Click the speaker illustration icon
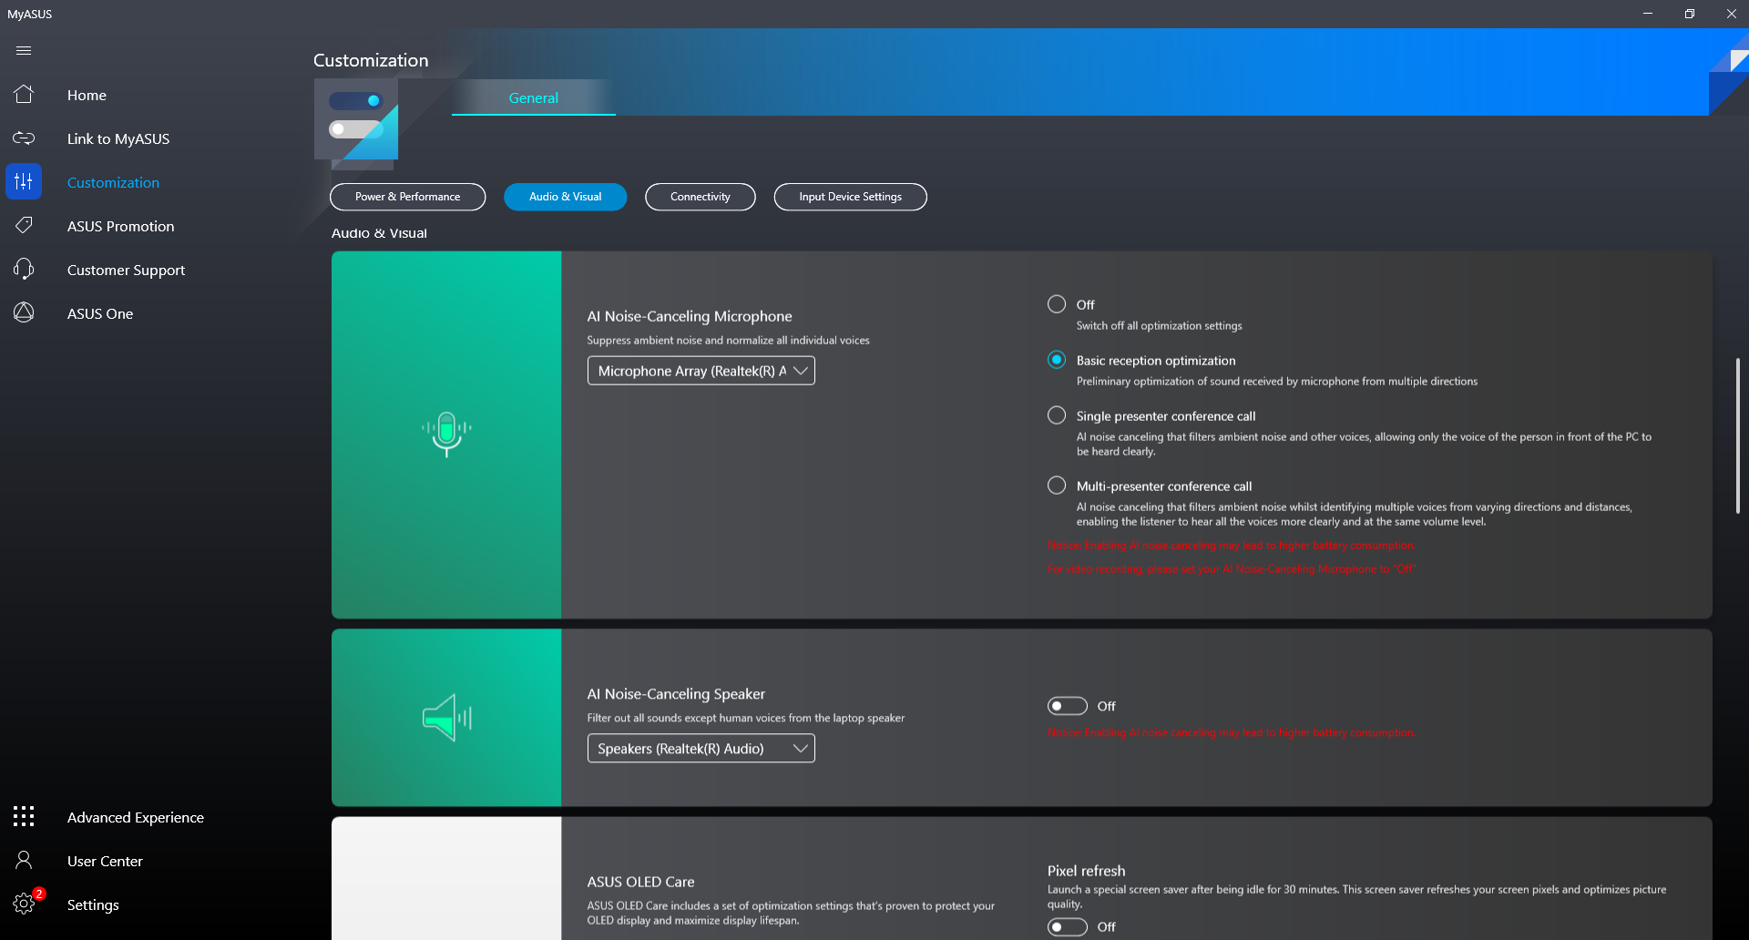 pos(446,718)
